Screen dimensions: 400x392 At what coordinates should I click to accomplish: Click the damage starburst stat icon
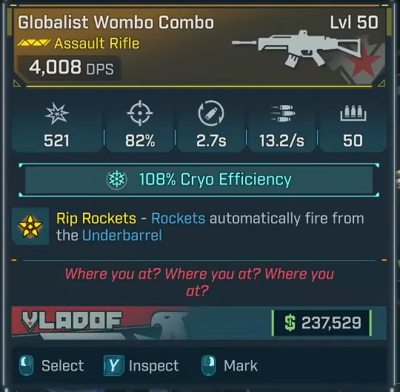click(56, 113)
